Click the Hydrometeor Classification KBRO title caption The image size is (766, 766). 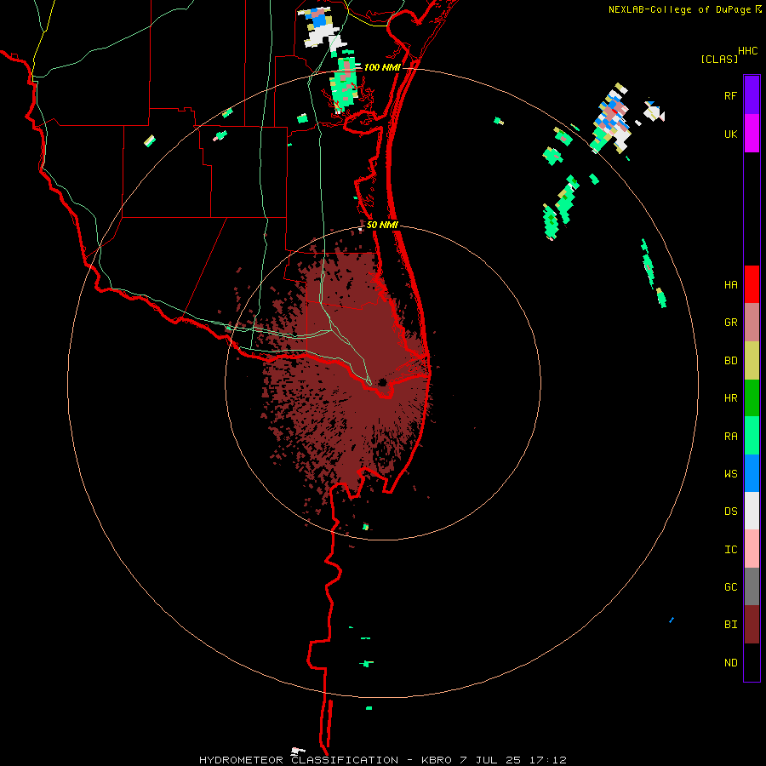tap(382, 760)
